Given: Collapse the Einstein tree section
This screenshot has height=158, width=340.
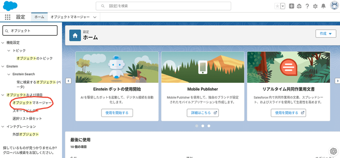Looking at the screenshot, I should [x=3, y=66].
